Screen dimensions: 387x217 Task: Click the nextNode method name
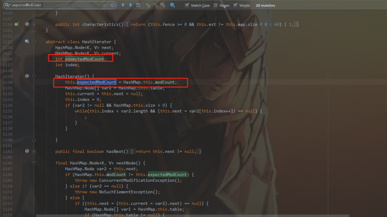pyautogui.click(x=126, y=163)
